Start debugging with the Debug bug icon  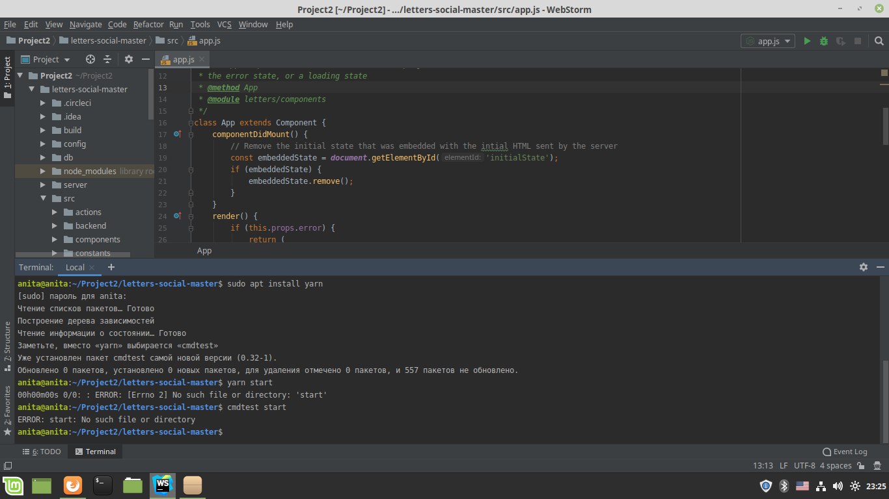824,41
